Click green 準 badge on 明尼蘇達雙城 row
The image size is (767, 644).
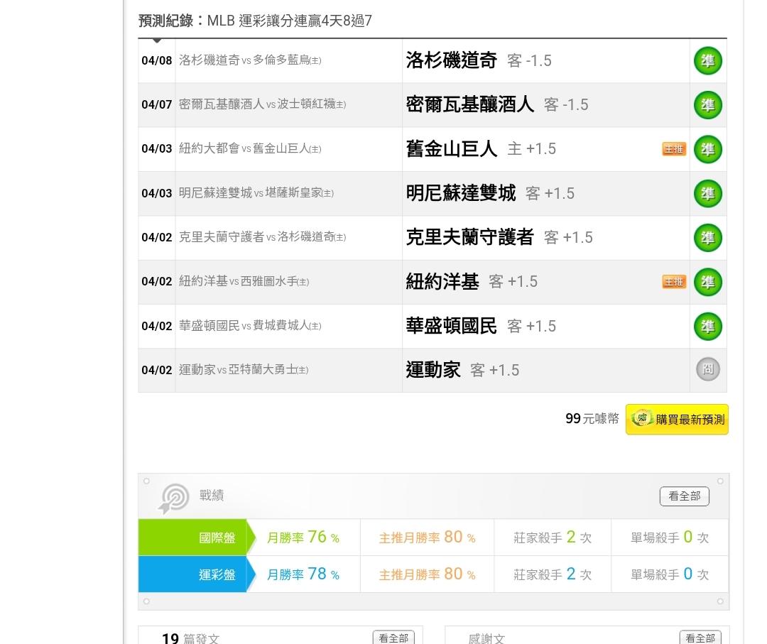point(707,193)
